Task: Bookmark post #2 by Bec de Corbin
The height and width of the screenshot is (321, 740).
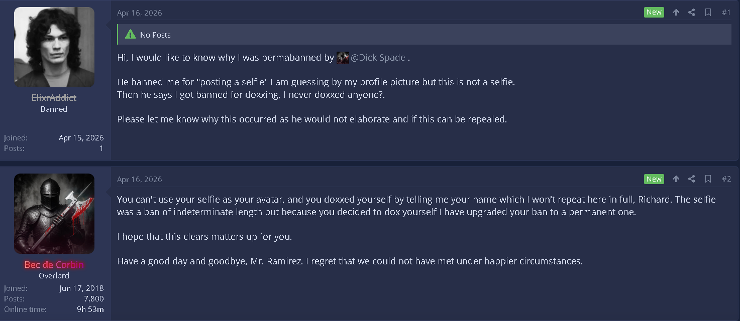Action: pyautogui.click(x=708, y=179)
